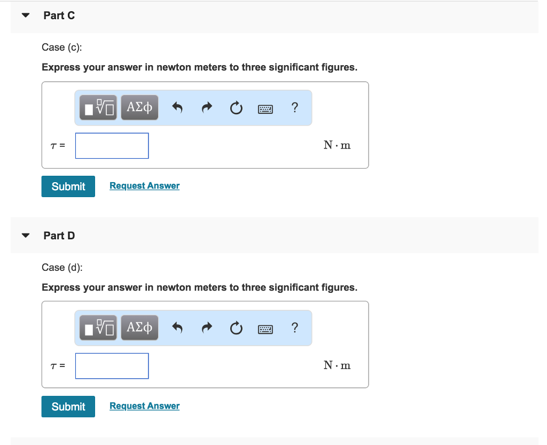Collapse the Part C section
Viewport: 547px width, 445px height.
25,15
